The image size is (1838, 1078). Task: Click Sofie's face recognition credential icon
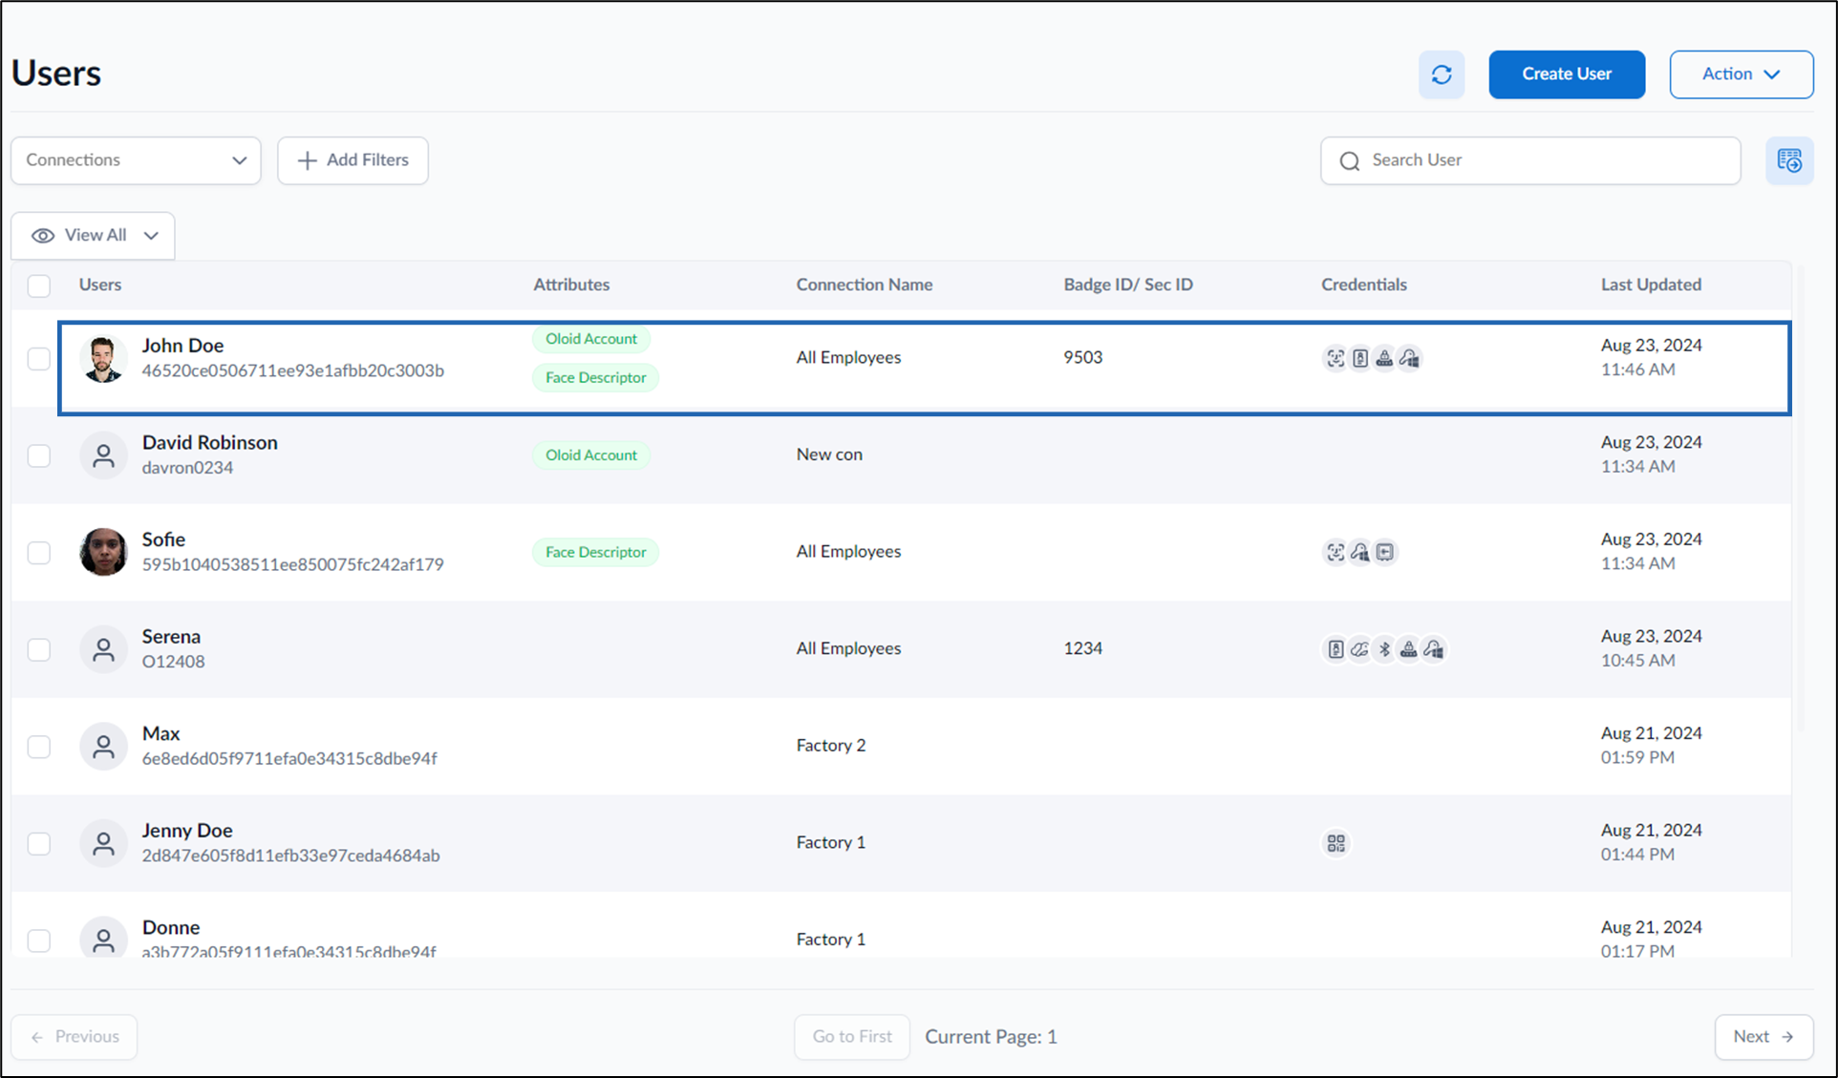(x=1335, y=552)
